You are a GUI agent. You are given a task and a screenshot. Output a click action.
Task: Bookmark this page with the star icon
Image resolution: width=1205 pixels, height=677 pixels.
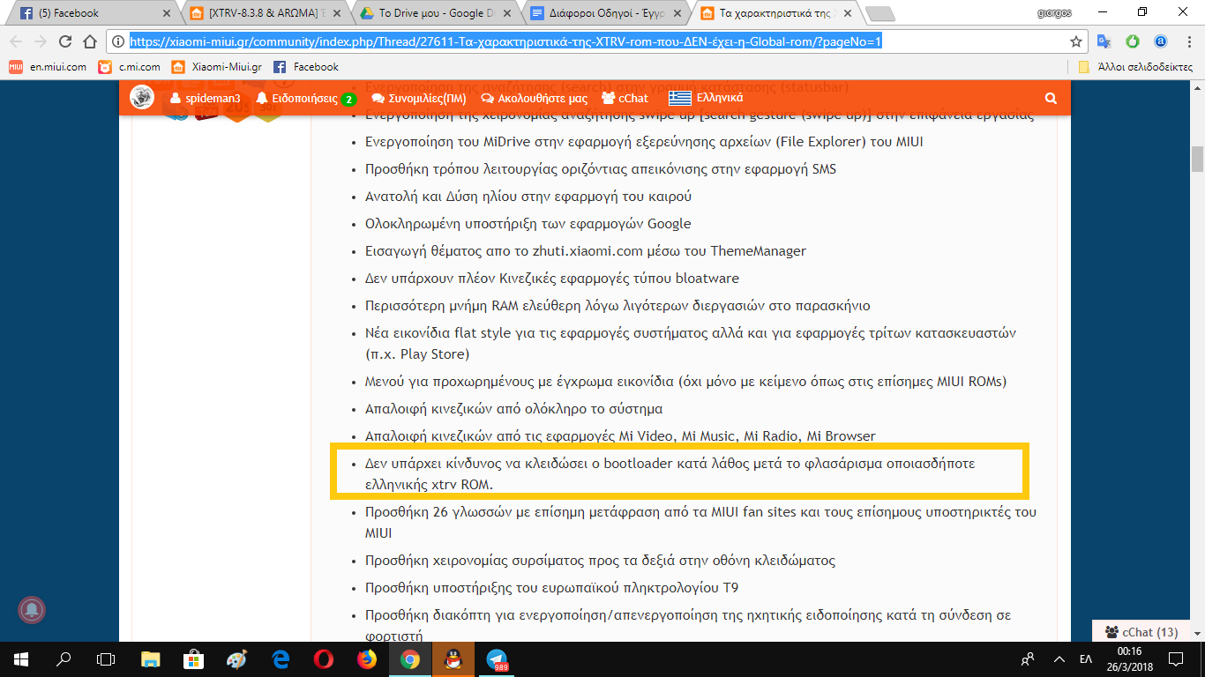(x=1075, y=41)
